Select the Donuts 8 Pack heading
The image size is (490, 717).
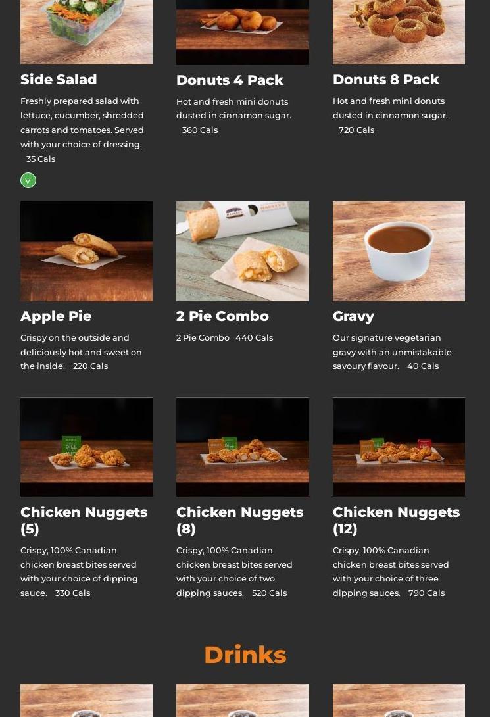(x=386, y=79)
